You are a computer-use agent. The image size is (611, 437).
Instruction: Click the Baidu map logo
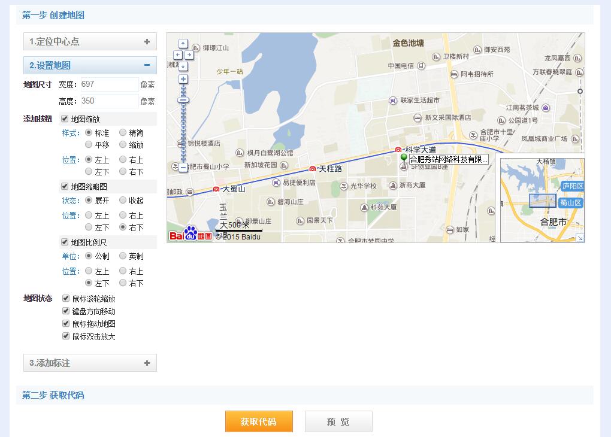(190, 234)
